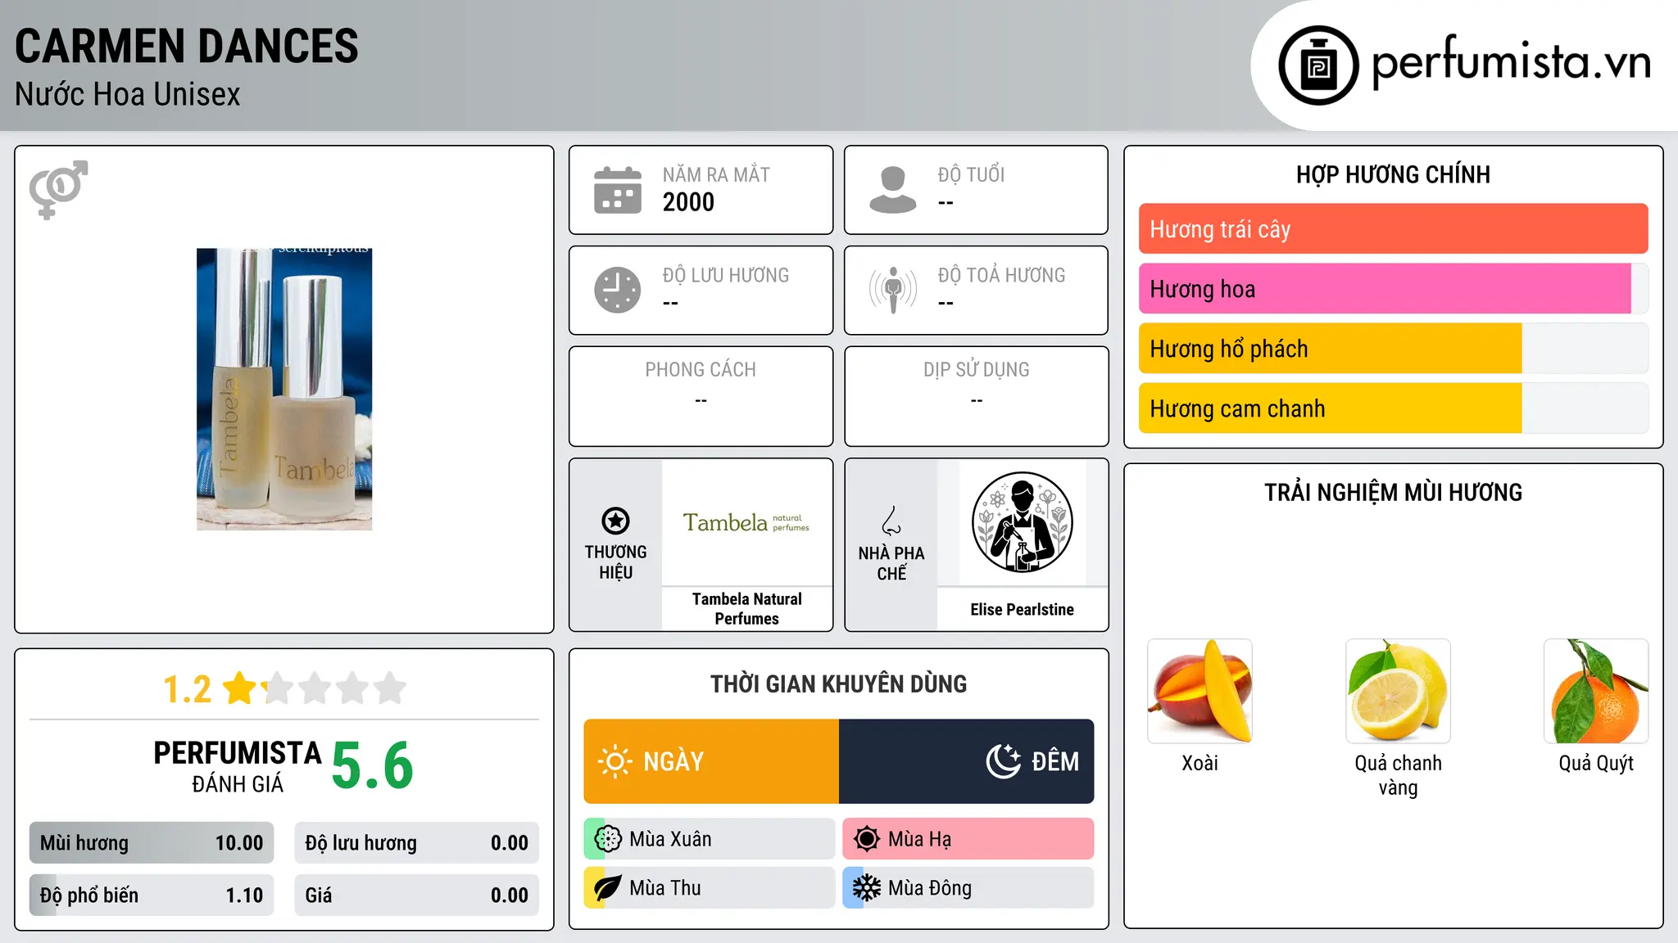Click the sillage icon beside Độ toả hương
The width and height of the screenshot is (1678, 943).
893,290
